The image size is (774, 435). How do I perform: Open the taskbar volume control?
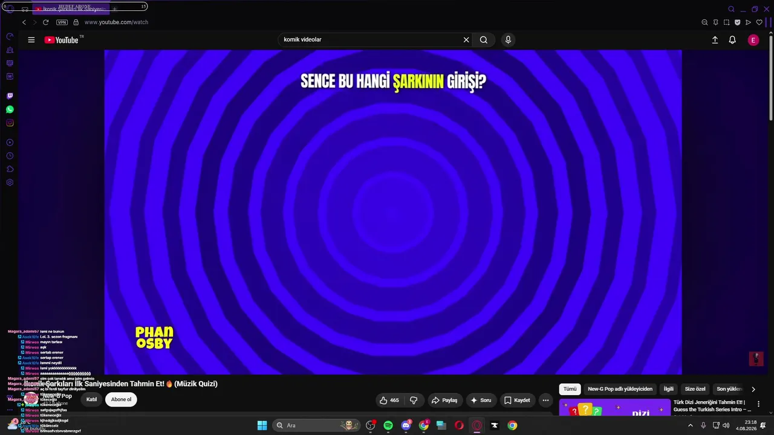coord(726,425)
